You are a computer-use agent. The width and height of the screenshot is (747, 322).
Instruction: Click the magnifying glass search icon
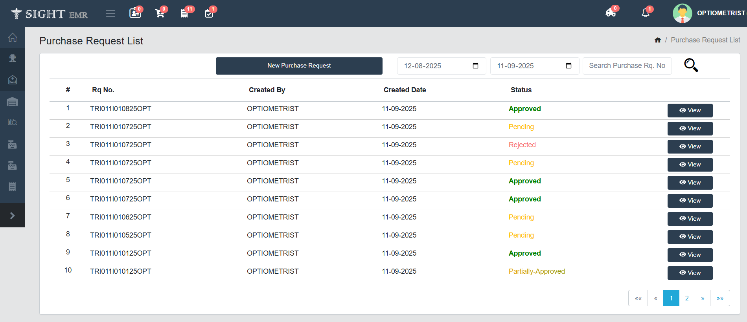(691, 65)
